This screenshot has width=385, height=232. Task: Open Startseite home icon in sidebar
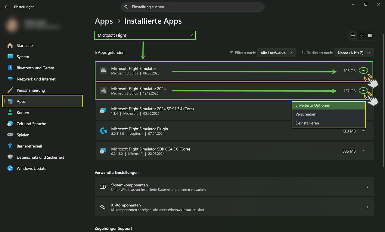click(x=10, y=45)
